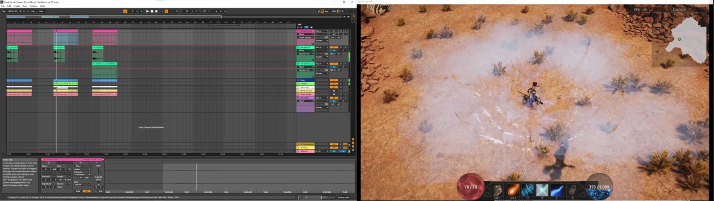Click the 4 / 4 time signature field
Image resolution: width=714 pixels, height=201 pixels.
pos(25,11)
